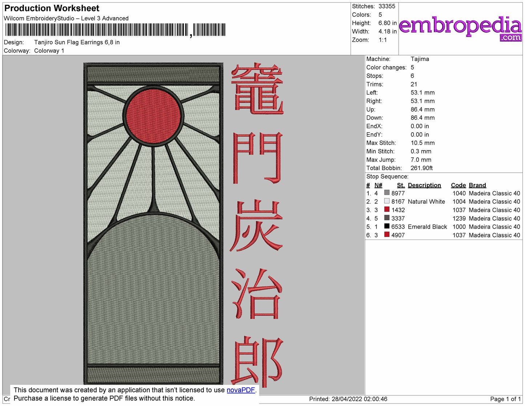Image resolution: width=525 pixels, height=406 pixels.
Task: Select red swatch for stitch 4907
Action: click(x=387, y=234)
